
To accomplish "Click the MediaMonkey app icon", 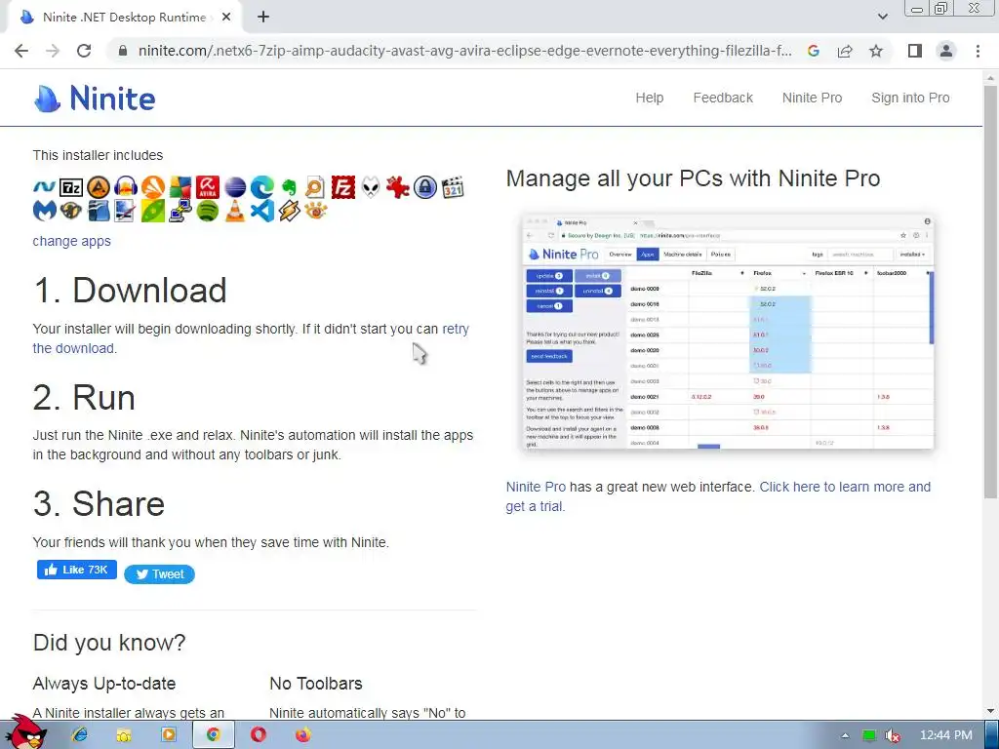I will (70, 211).
